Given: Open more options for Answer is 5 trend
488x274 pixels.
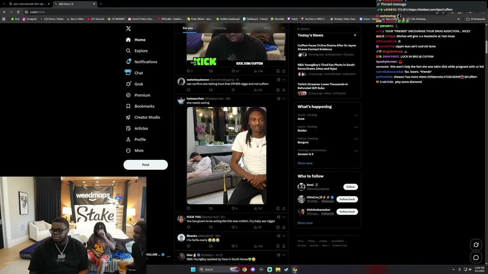Looking at the screenshot, I should [x=356, y=151].
